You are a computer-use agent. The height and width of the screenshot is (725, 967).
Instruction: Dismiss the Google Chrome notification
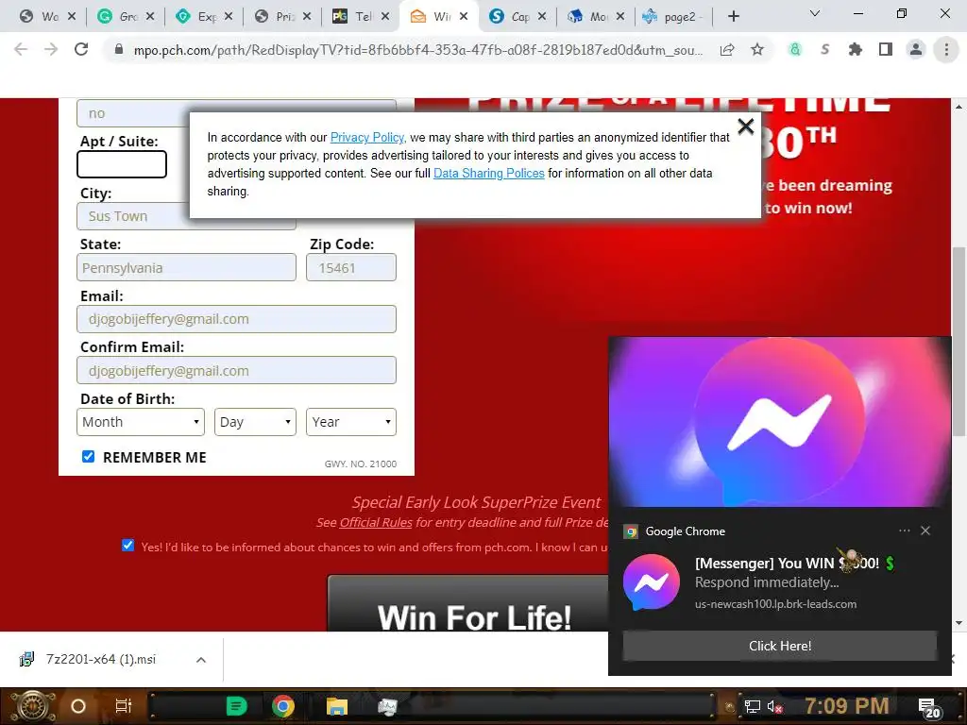(925, 531)
